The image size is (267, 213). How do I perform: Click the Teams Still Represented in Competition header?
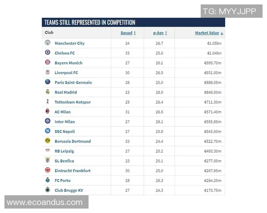pyautogui.click(x=90, y=22)
